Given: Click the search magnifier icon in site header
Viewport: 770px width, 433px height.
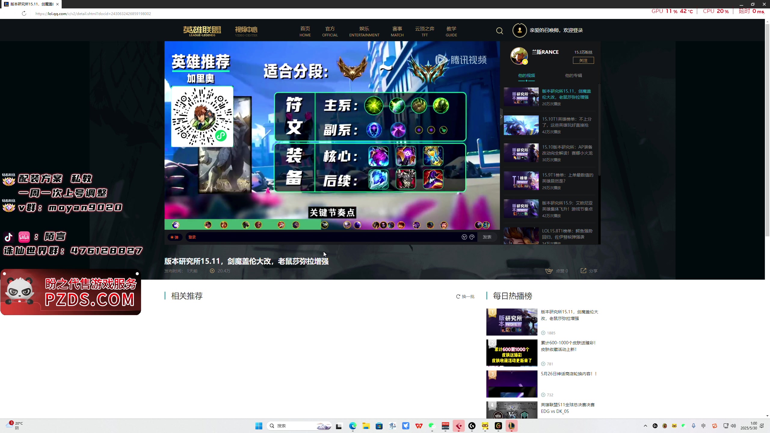Looking at the screenshot, I should (x=500, y=31).
